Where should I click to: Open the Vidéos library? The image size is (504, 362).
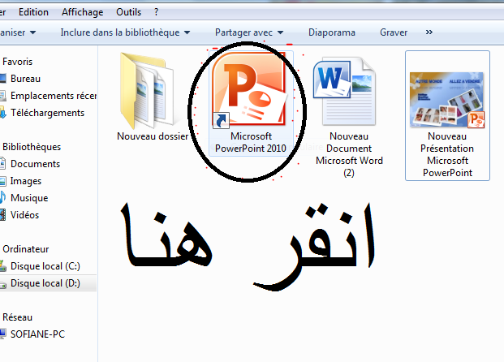coord(24,215)
